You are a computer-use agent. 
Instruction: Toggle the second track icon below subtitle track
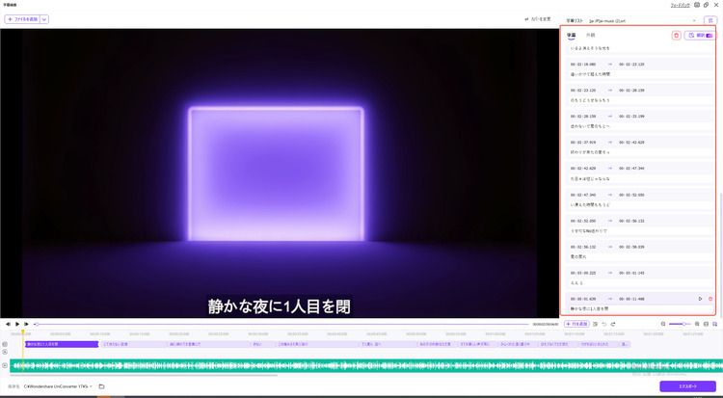click(5, 352)
